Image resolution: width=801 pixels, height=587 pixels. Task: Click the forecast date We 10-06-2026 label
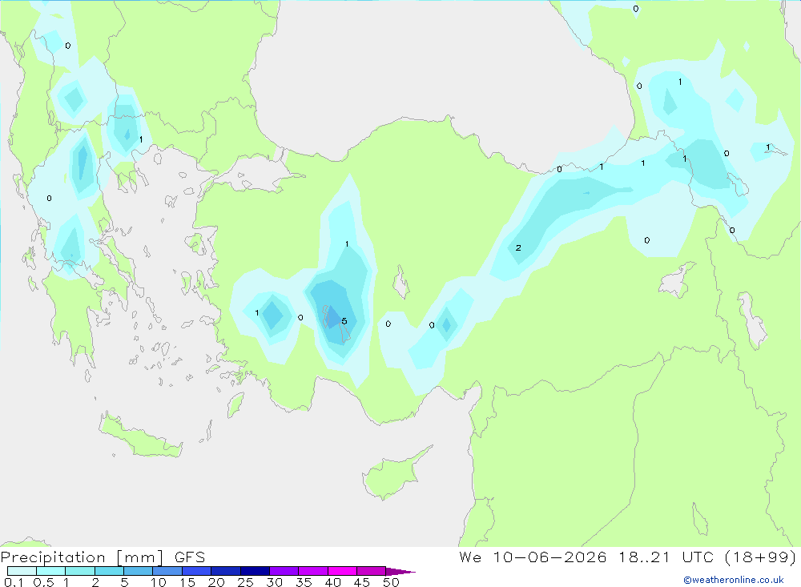[x=533, y=557]
